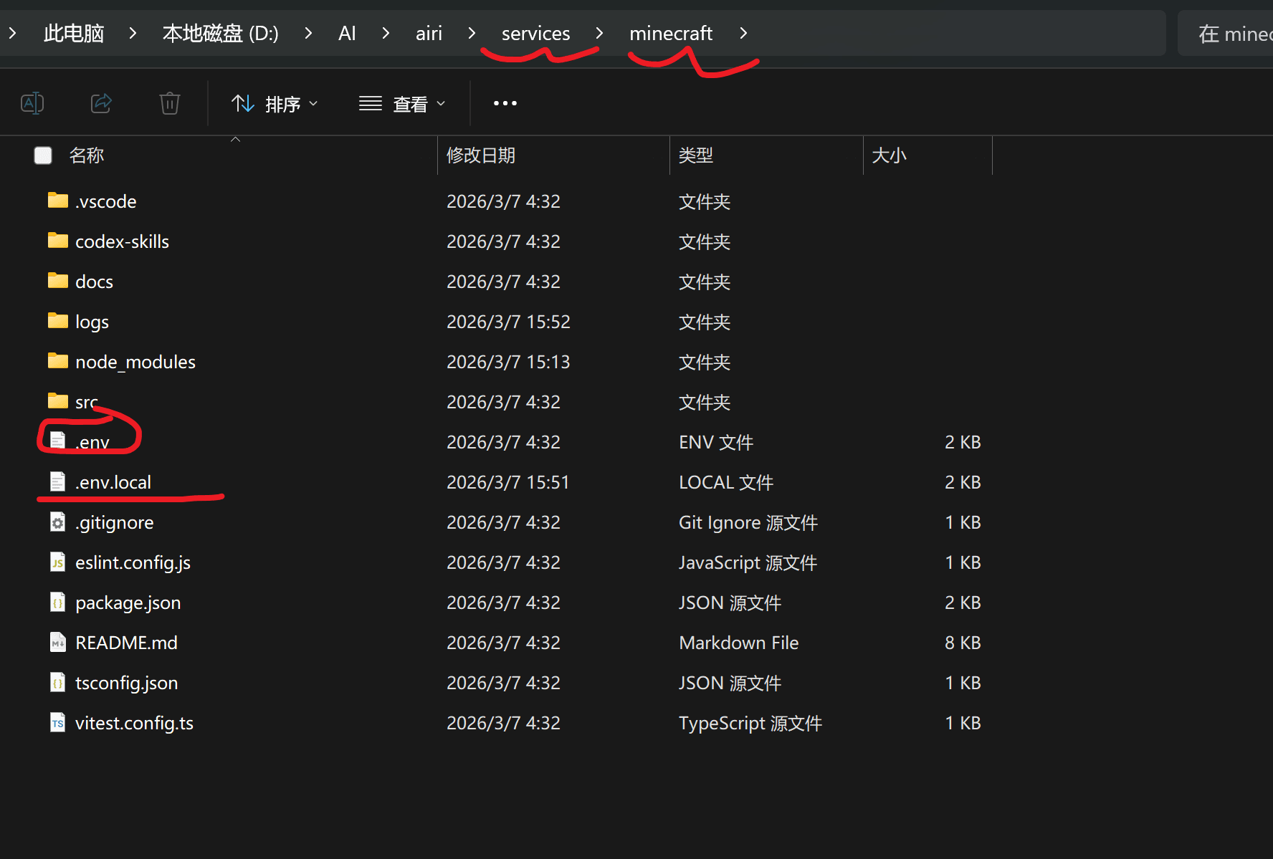The height and width of the screenshot is (859, 1273).
Task: Click the Share icon in toolbar
Action: (x=101, y=103)
